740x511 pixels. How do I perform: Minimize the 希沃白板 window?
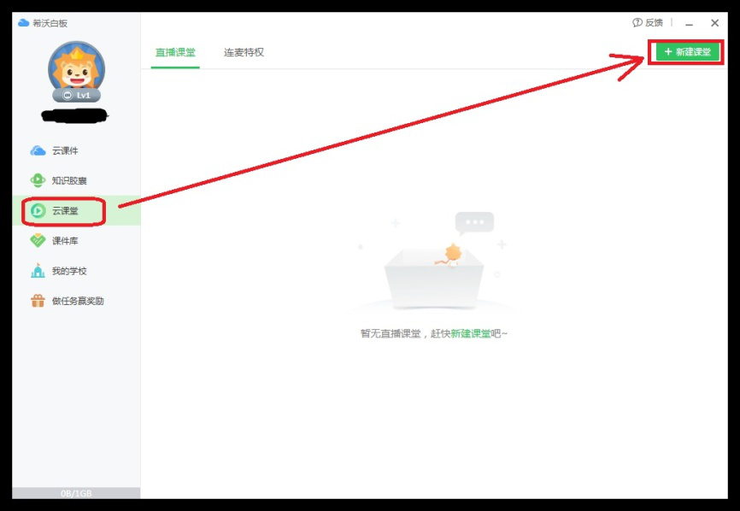click(689, 23)
